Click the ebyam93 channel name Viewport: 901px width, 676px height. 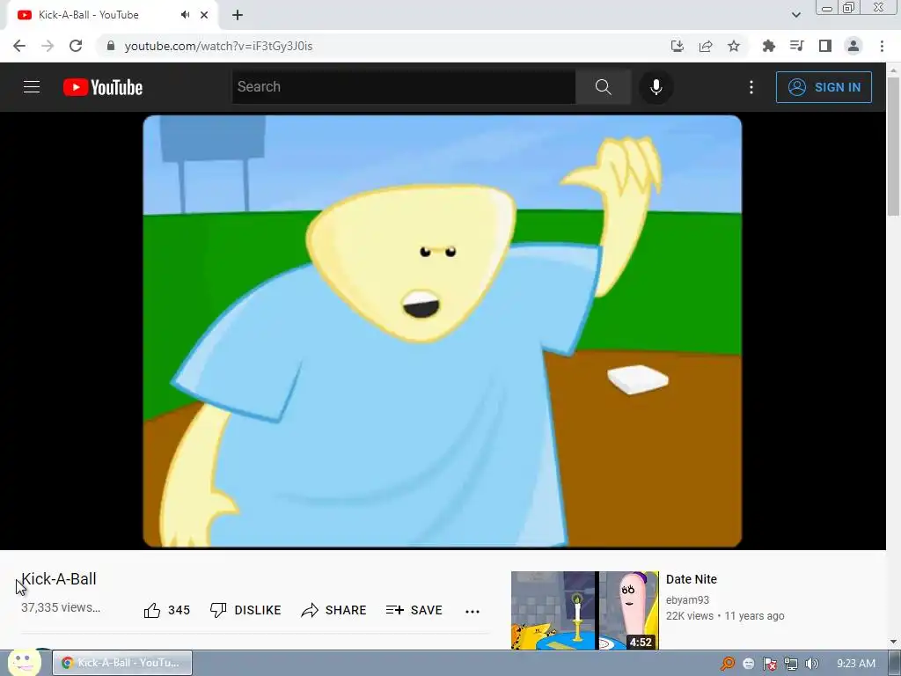[x=687, y=599]
